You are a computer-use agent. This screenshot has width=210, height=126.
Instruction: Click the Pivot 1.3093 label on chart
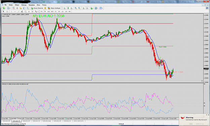click(163, 47)
